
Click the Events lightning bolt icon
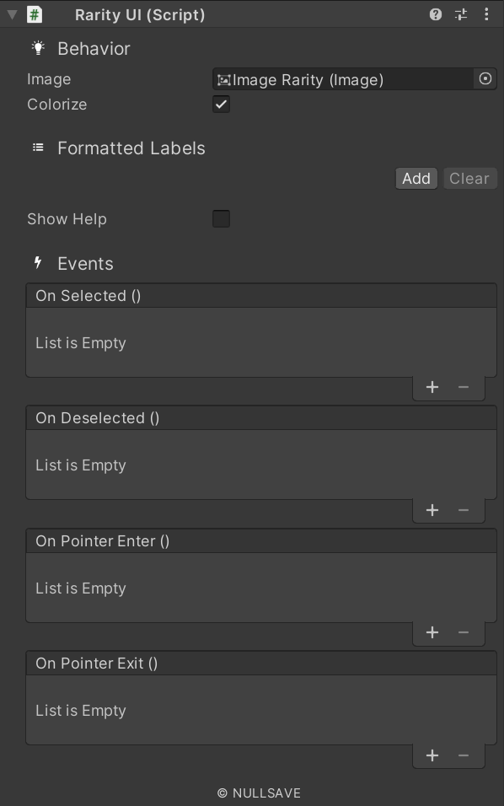(x=37, y=263)
